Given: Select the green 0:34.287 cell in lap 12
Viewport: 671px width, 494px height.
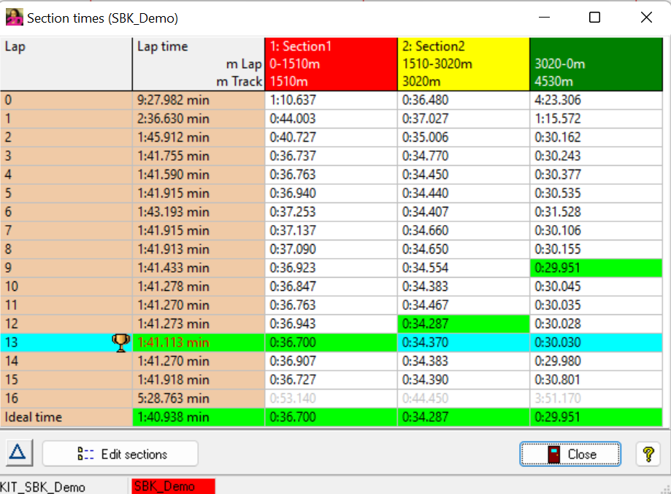Looking at the screenshot, I should tap(463, 323).
